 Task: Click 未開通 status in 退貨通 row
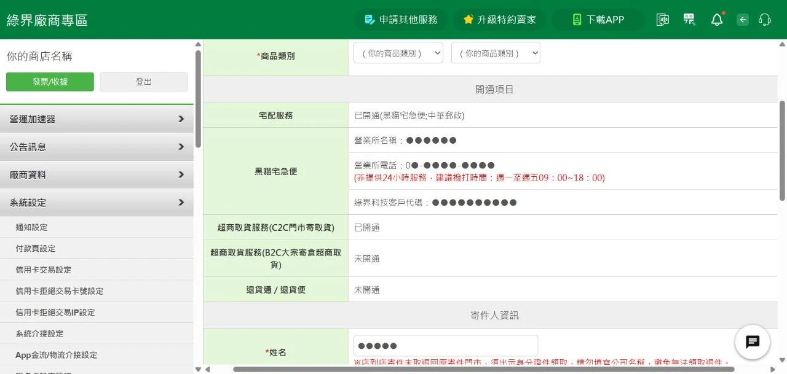click(x=367, y=290)
